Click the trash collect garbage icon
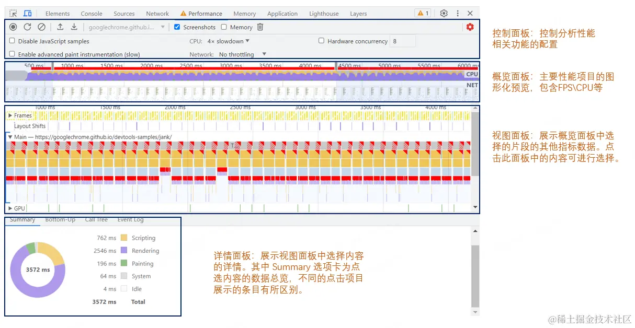Image resolution: width=635 pixels, height=328 pixels. [260, 27]
